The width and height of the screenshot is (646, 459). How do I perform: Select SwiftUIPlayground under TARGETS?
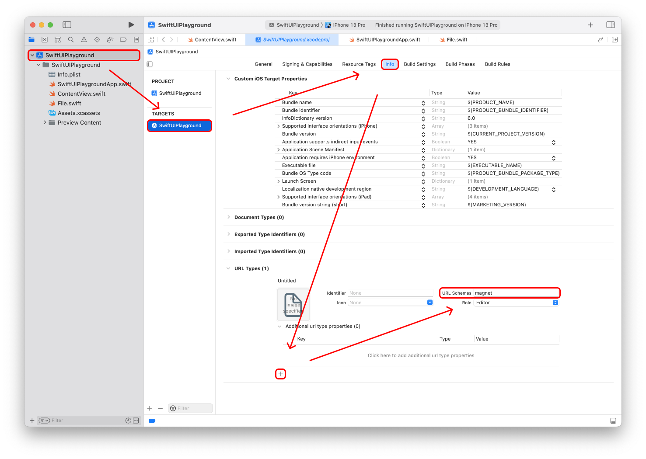click(179, 125)
